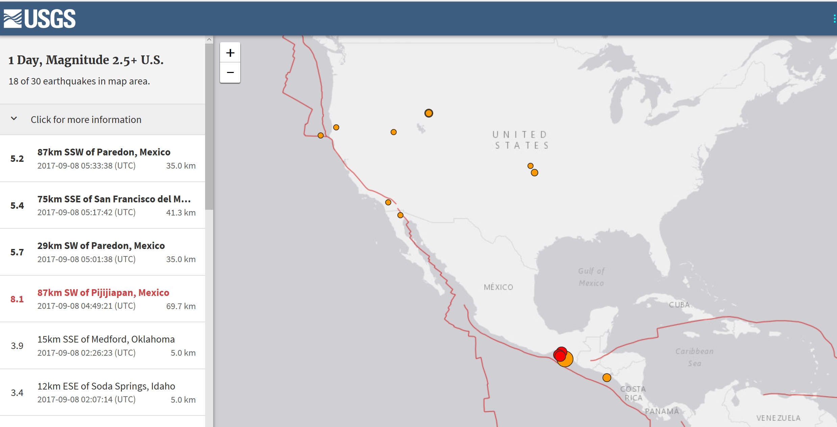837x427 pixels.
Task: Click the outlined orange marker in Idaho
Action: point(429,113)
